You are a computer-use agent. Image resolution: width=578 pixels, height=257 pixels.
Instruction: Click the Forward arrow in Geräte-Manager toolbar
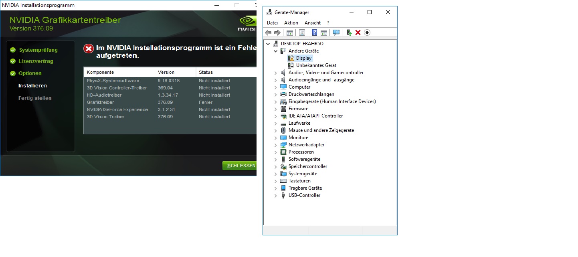277,32
